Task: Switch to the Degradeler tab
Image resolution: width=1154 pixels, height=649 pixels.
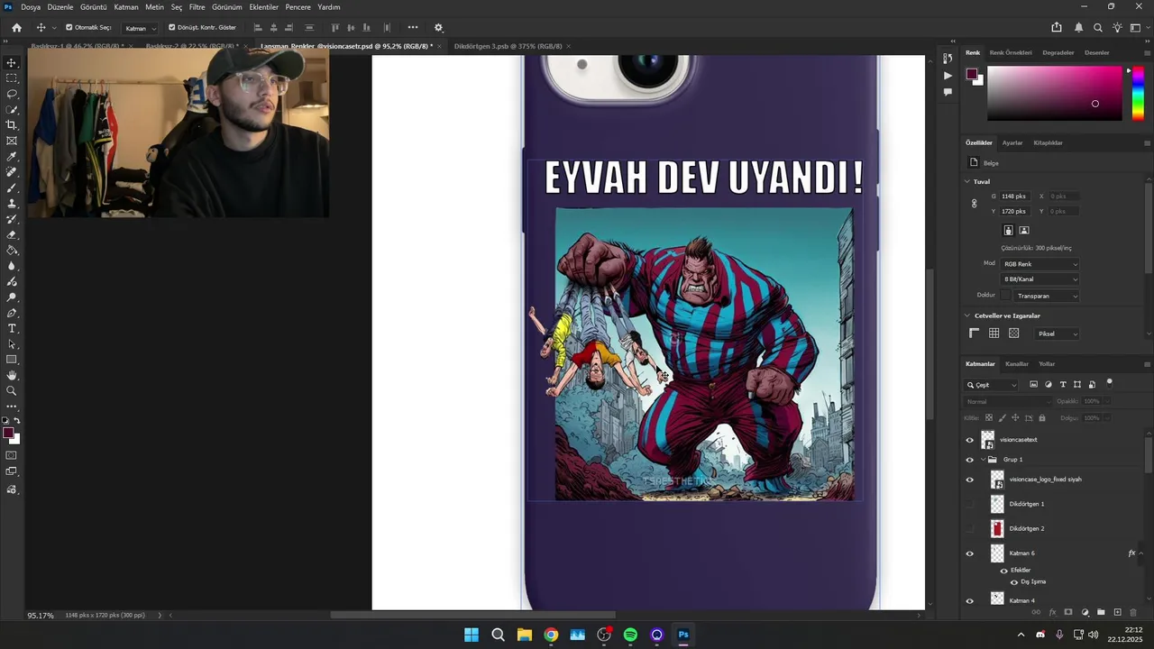Action: coord(1058,52)
